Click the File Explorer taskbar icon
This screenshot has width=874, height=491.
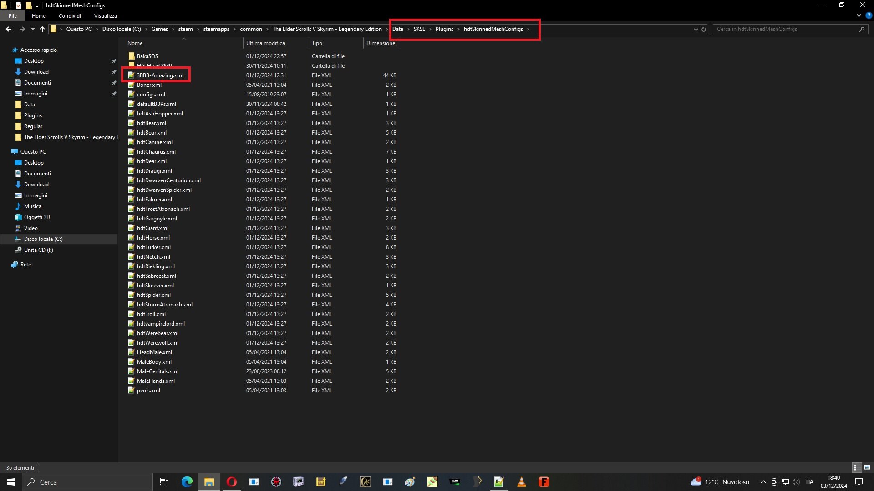tap(209, 482)
